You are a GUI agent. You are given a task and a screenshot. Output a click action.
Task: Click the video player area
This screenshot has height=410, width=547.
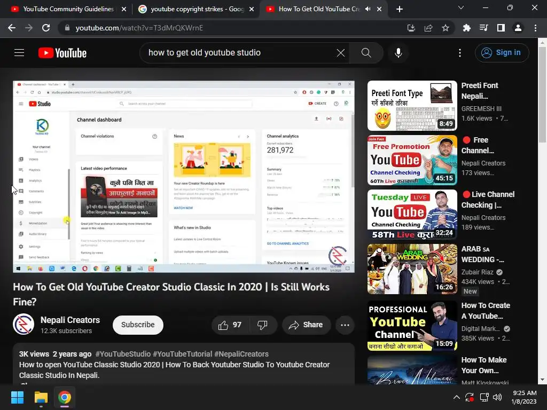point(184,177)
